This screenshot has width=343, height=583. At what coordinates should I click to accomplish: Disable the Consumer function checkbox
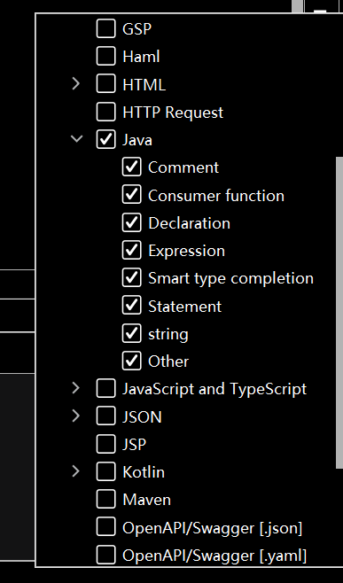click(132, 195)
